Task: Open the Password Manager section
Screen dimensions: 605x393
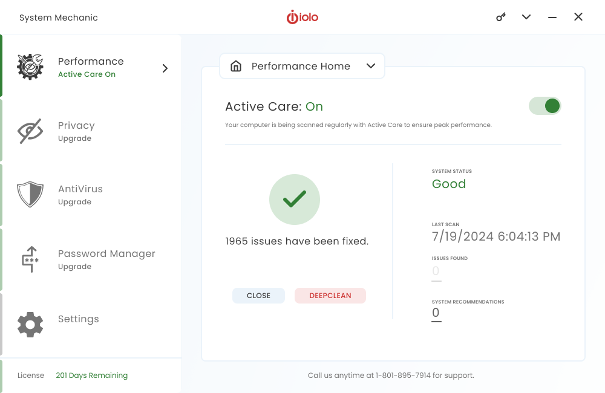Action: [92, 259]
